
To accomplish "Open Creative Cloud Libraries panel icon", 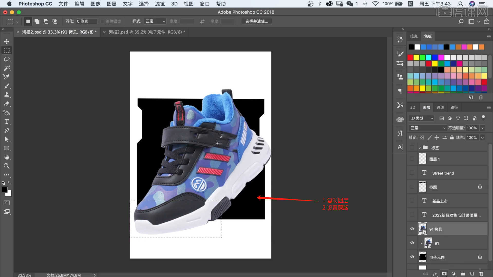I will (x=400, y=119).
